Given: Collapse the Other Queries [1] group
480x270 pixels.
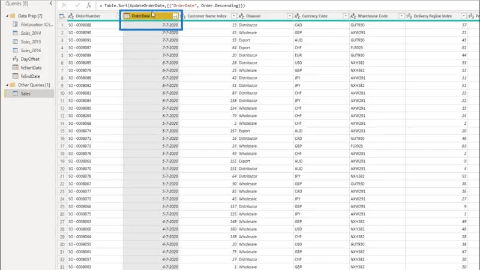Looking at the screenshot, I should (x=7, y=85).
